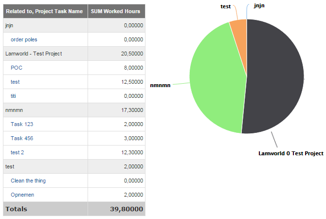This screenshot has width=326, height=219.
Task: Open the titi task link
Action: coord(15,96)
